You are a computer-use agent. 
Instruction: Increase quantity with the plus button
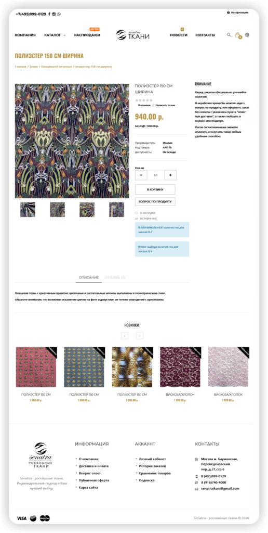pyautogui.click(x=170, y=175)
